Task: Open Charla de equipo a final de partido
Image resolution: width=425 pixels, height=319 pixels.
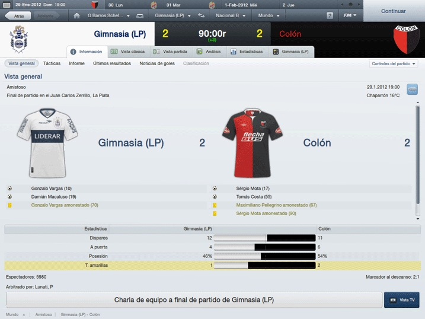Action: tap(194, 300)
